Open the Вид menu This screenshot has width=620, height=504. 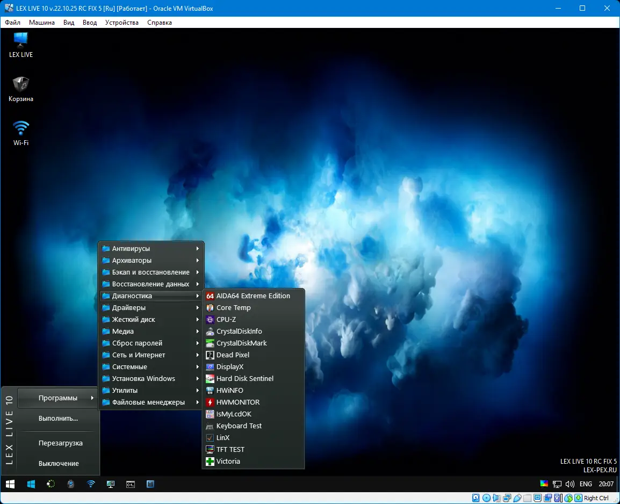point(69,23)
